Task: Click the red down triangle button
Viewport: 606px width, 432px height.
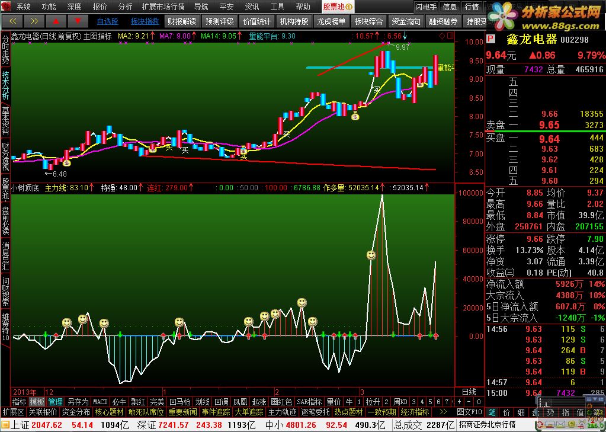Action: pyautogui.click(x=78, y=21)
